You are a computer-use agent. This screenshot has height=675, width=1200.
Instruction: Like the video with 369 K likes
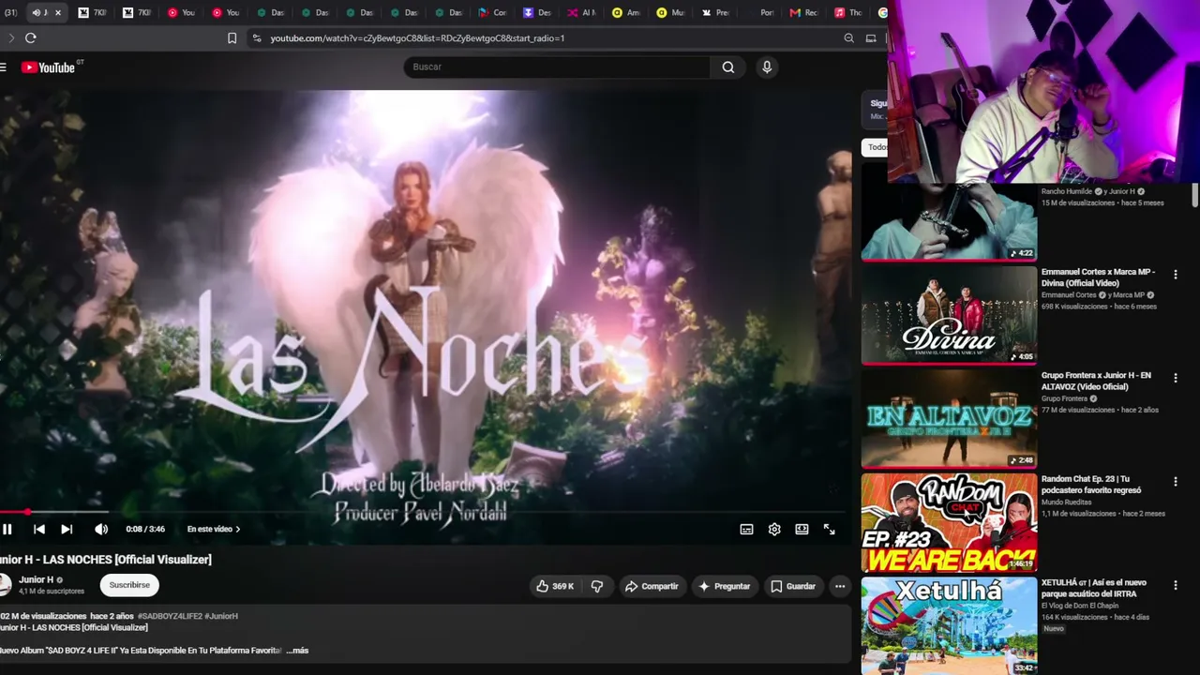pyautogui.click(x=554, y=586)
